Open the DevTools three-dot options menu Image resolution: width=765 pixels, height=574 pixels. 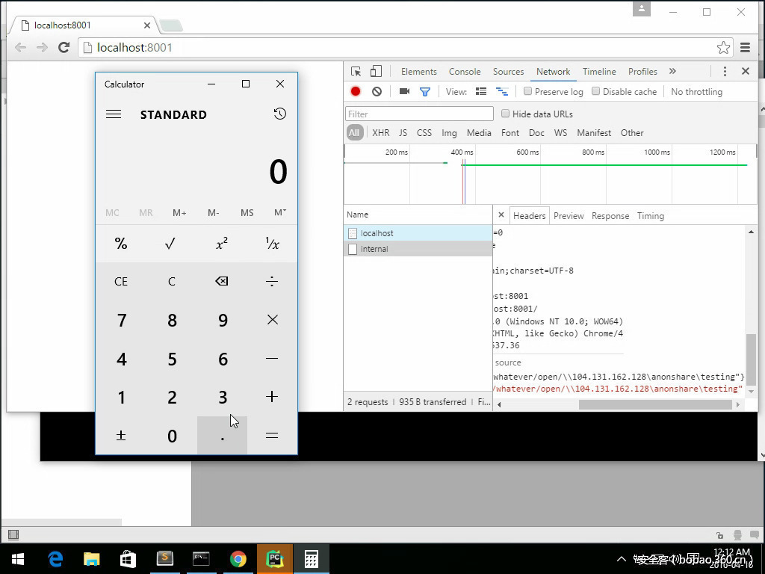pyautogui.click(x=725, y=71)
